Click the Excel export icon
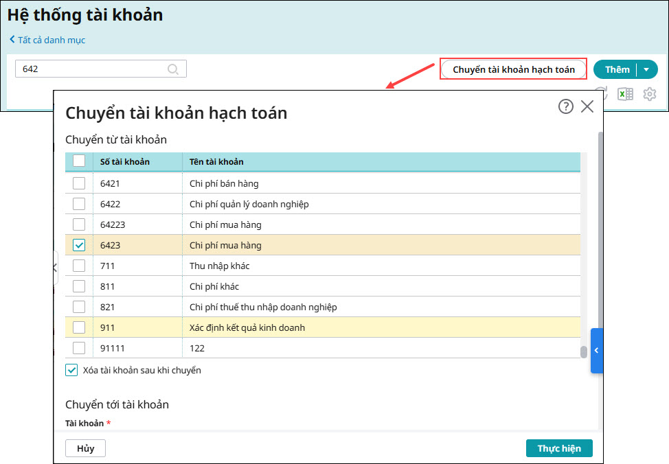 pyautogui.click(x=625, y=95)
